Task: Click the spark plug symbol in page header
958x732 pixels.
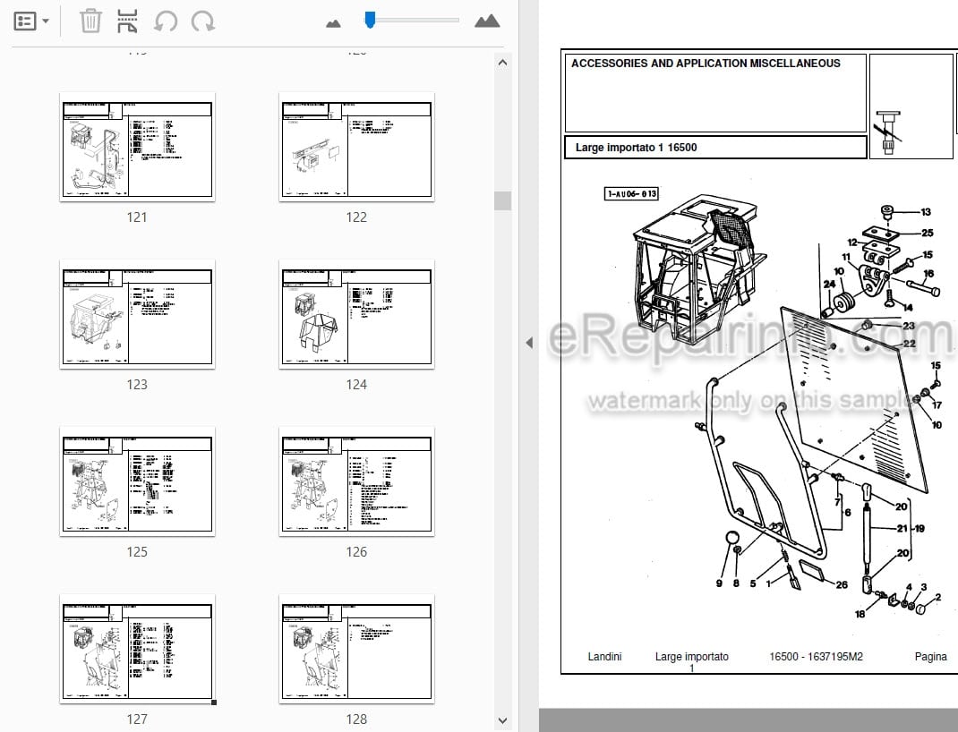Action: point(888,133)
